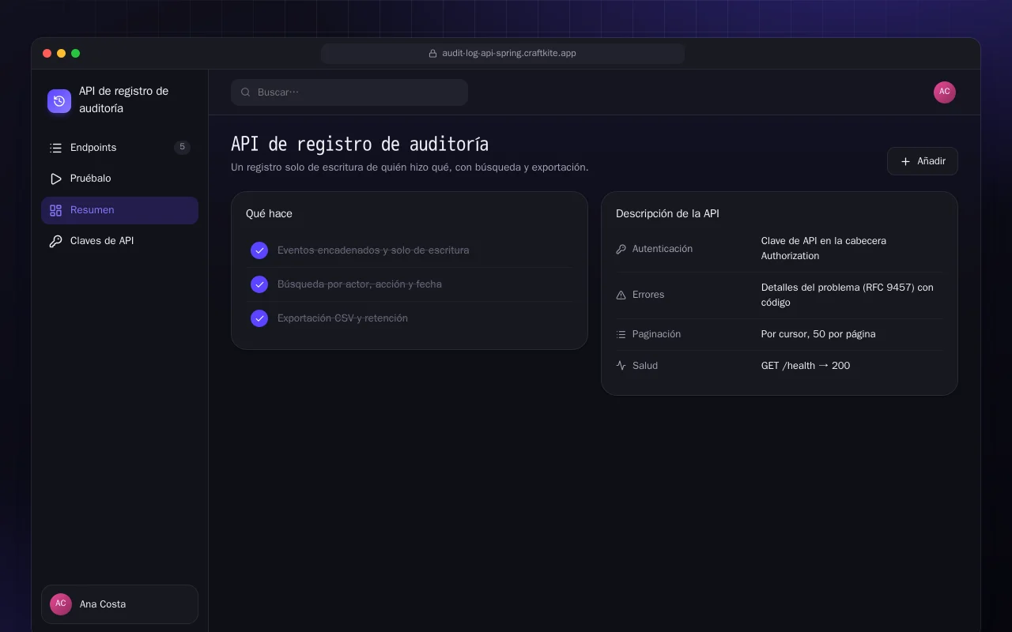Viewport: 1012px width, 632px height.
Task: Select Resumen in the sidebar
Action: (119, 210)
